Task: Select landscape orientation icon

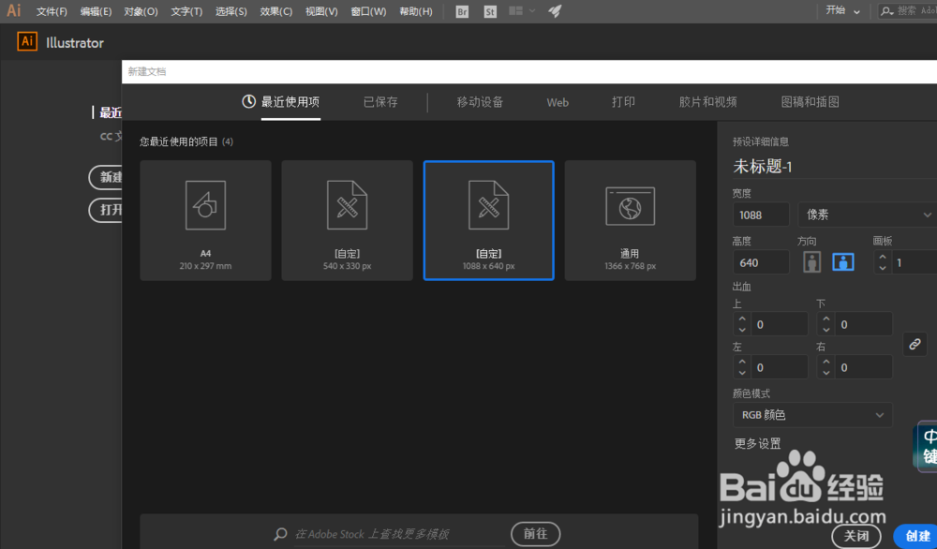Action: pyautogui.click(x=843, y=262)
